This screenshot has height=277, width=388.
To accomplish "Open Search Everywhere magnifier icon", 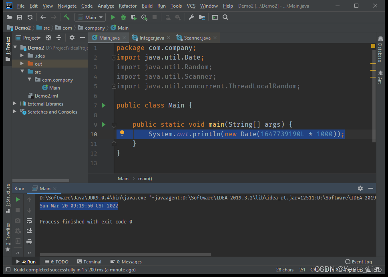I will point(225,17).
